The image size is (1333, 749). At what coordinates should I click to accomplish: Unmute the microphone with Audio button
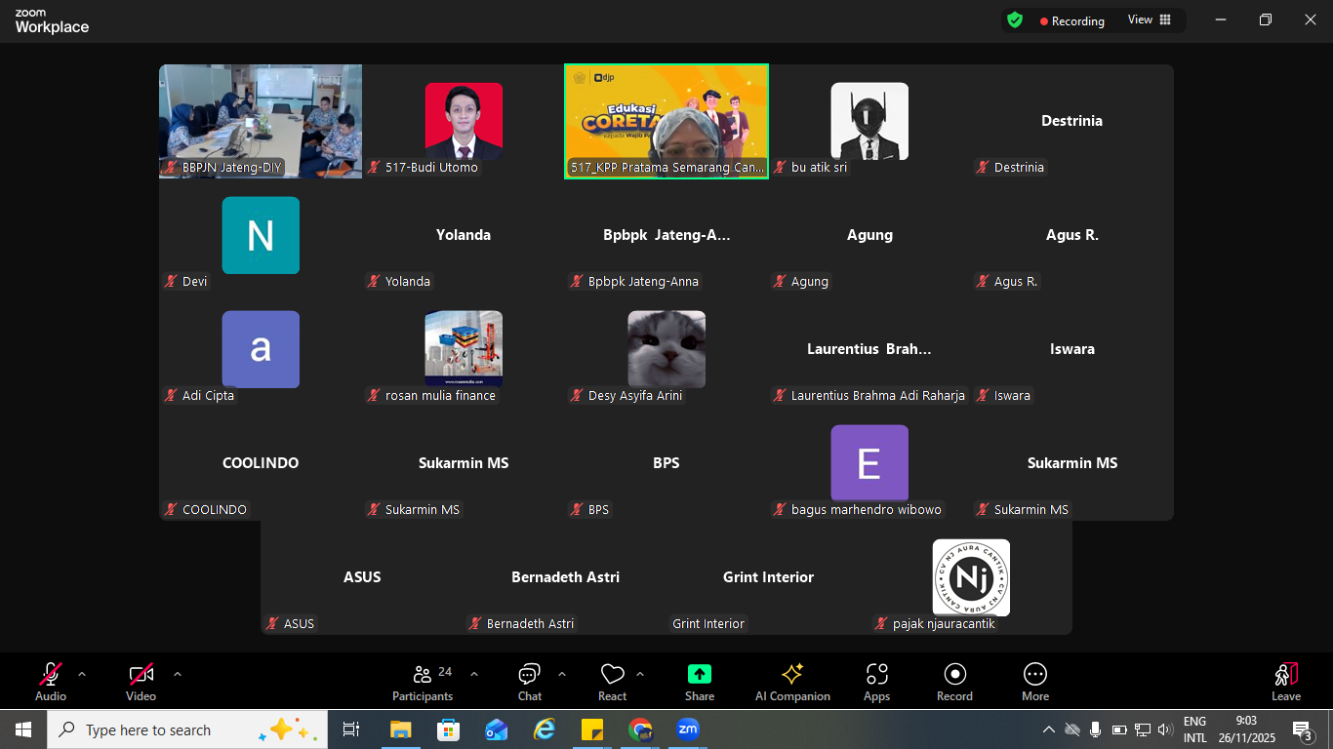coord(51,675)
